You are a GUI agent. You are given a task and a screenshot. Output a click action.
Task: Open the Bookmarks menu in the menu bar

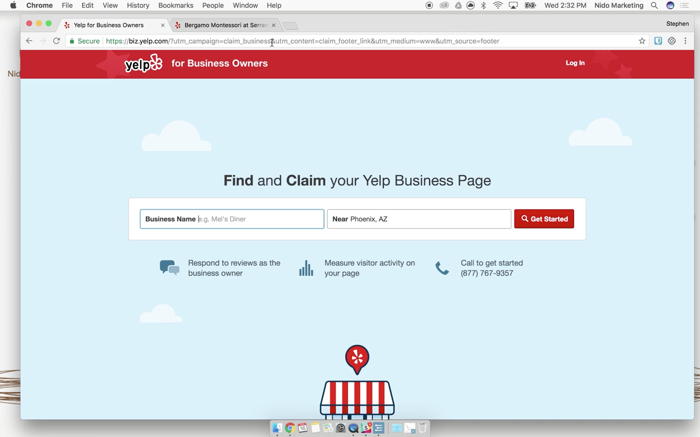[x=175, y=5]
